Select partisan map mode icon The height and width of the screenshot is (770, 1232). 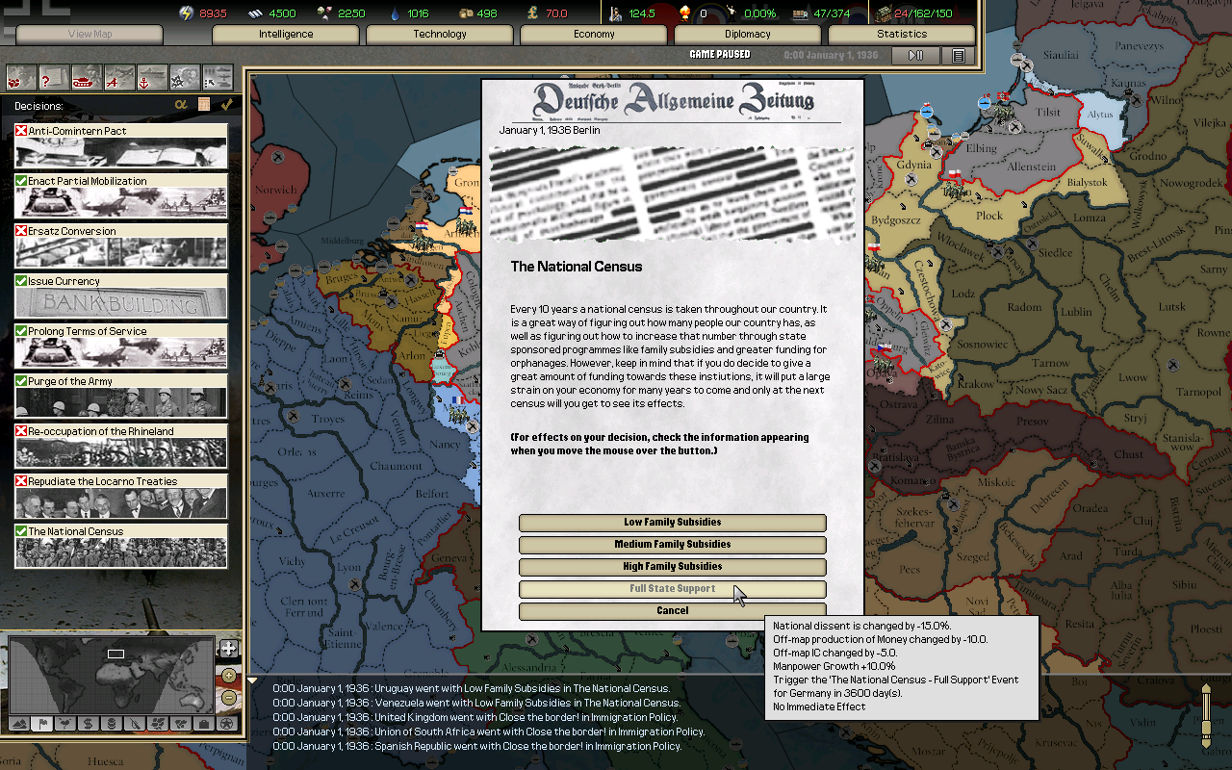(x=134, y=723)
